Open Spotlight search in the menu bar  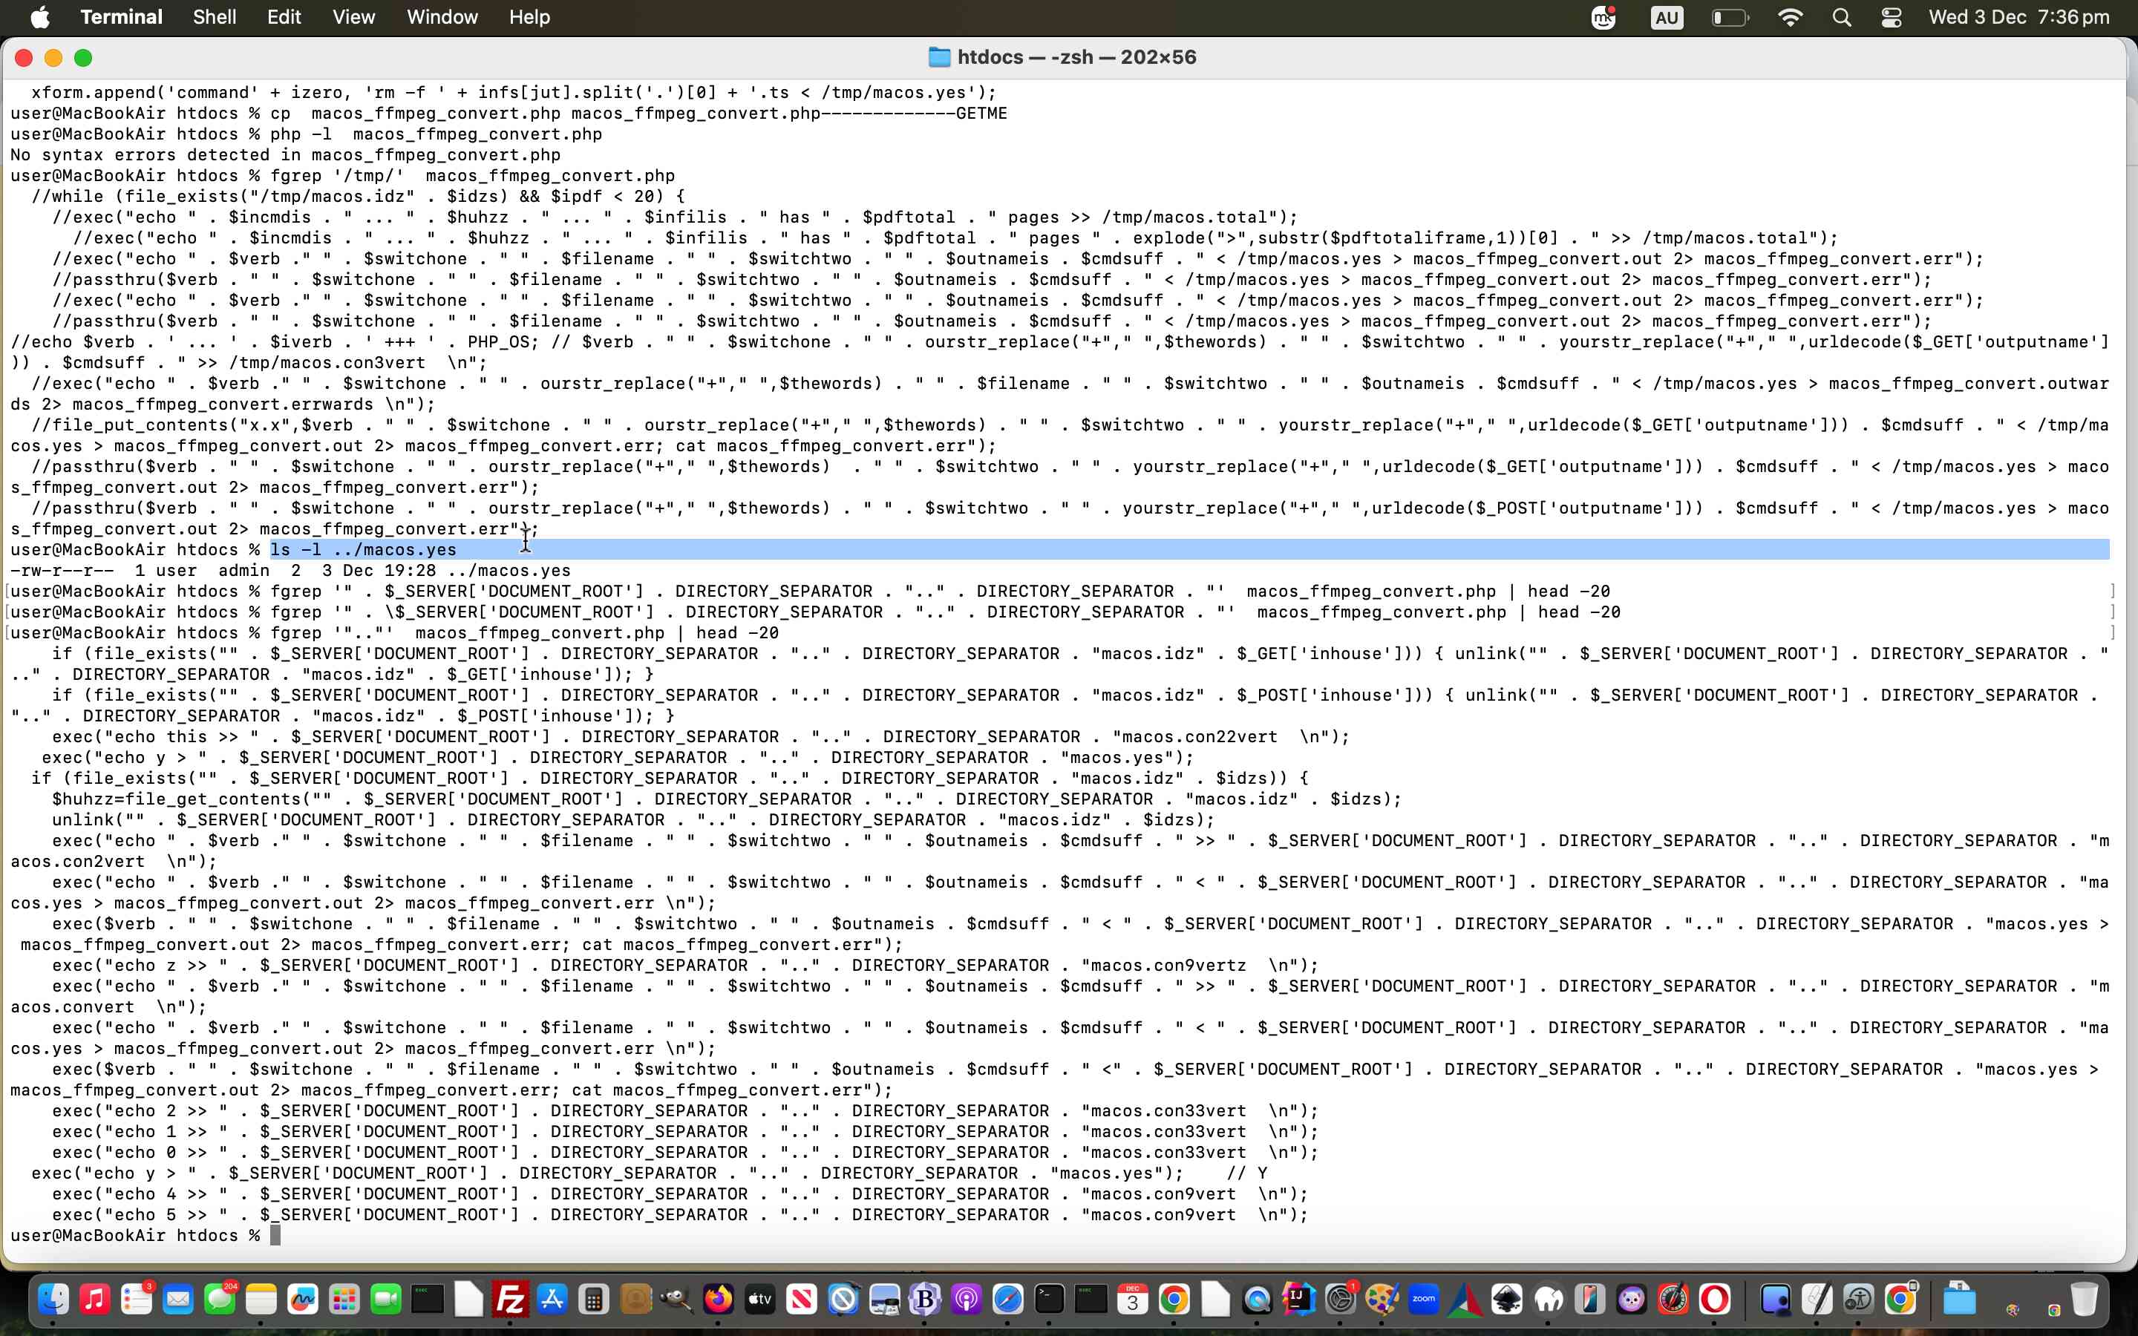[1841, 17]
